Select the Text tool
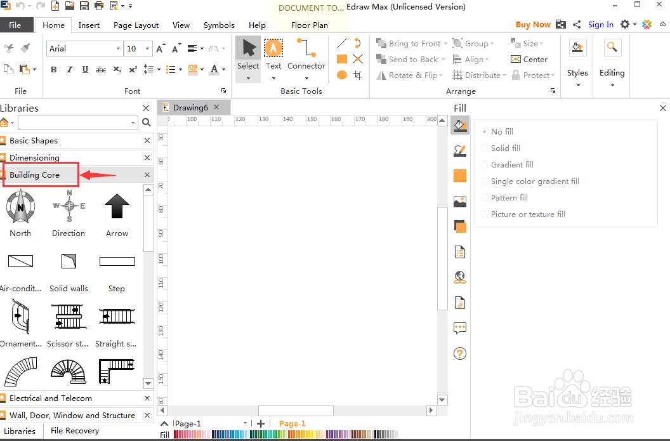Image resolution: width=670 pixels, height=441 pixels. click(273, 55)
